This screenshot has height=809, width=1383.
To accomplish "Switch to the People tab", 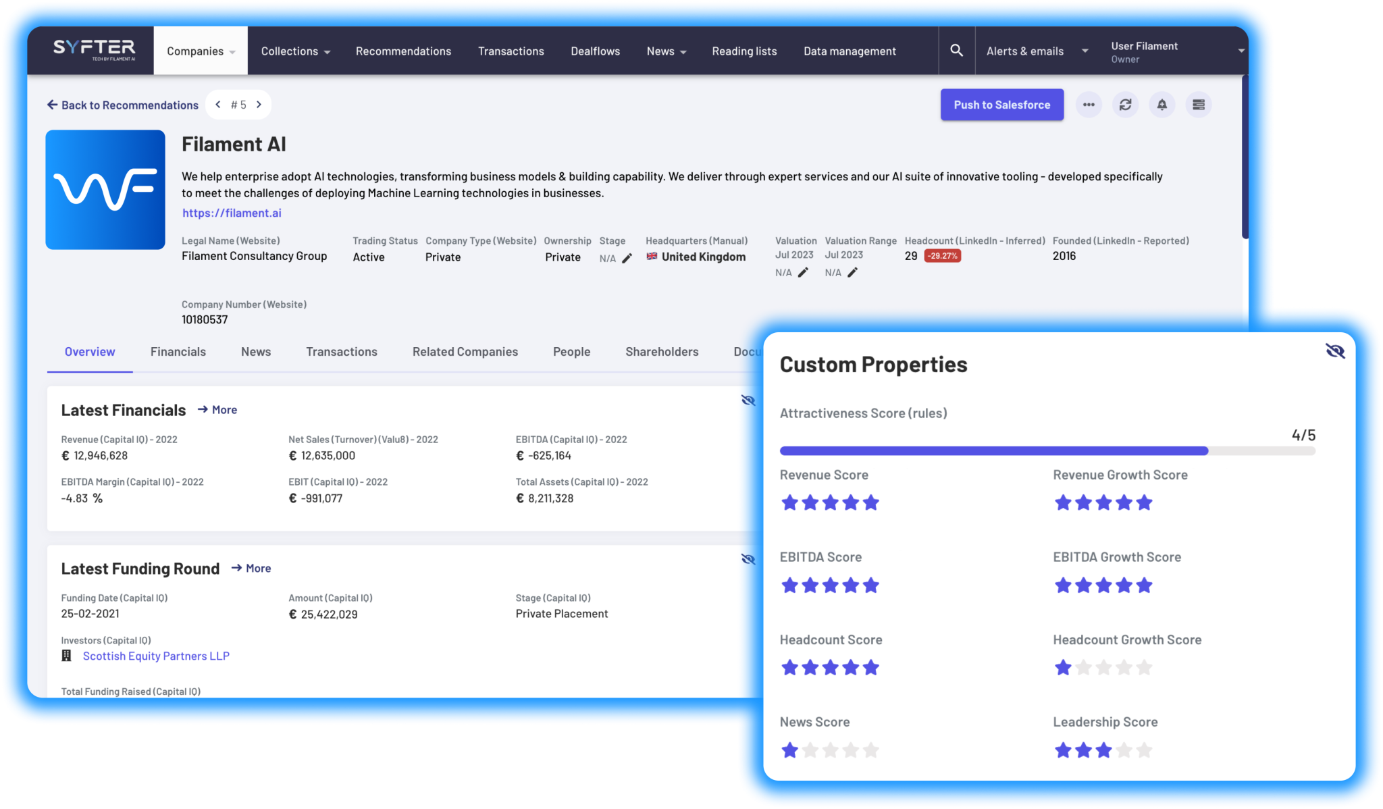I will [x=571, y=352].
